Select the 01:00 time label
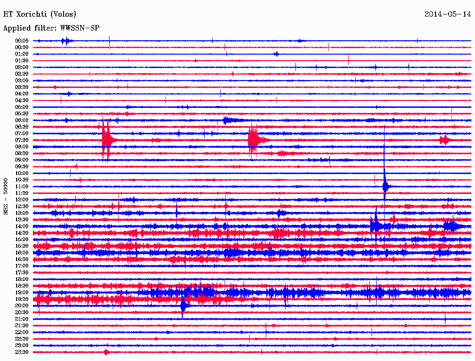This screenshot has height=361, width=475. (21, 54)
